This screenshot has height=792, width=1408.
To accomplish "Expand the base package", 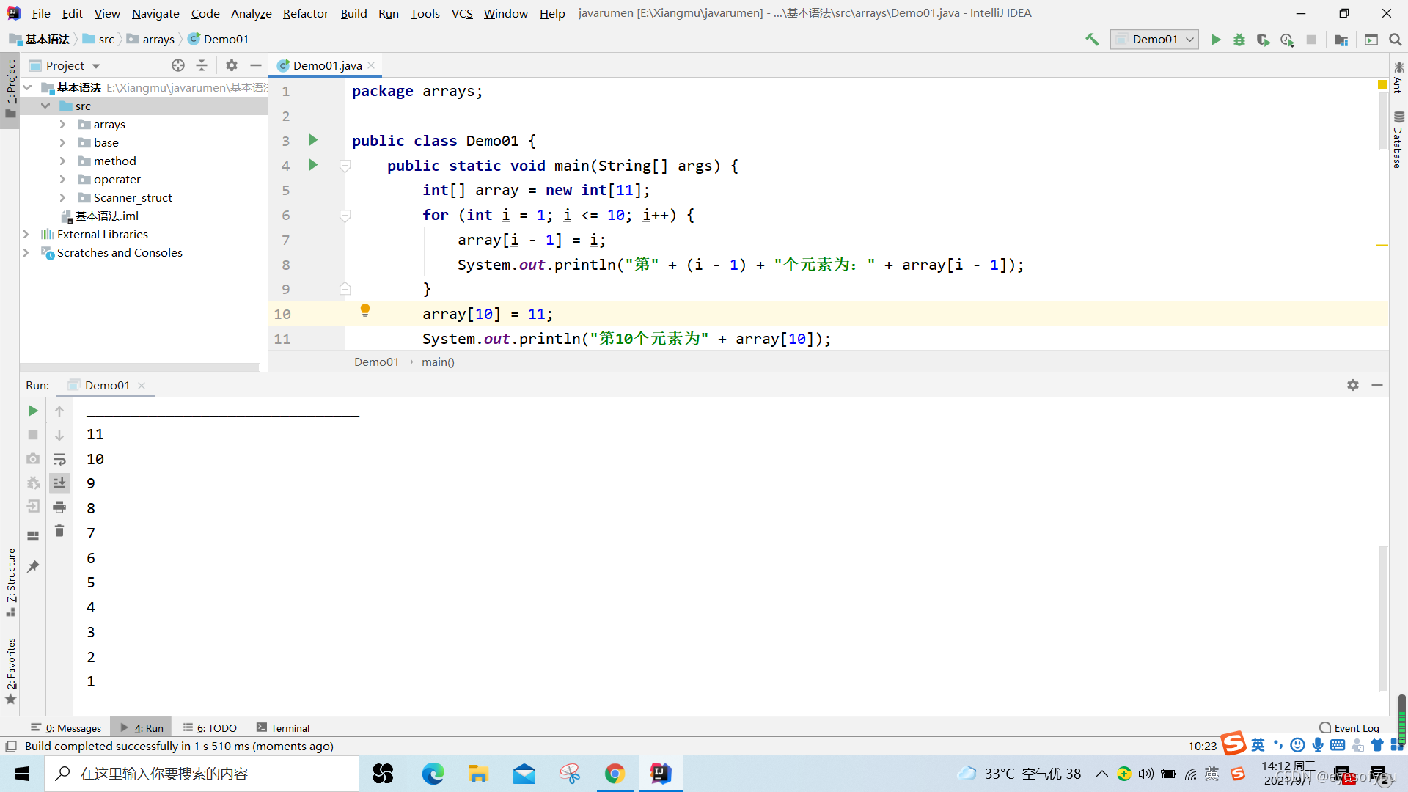I will tap(63, 142).
